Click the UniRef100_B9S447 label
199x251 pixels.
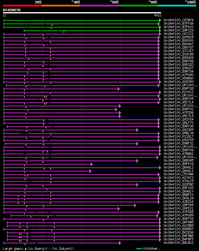tap(178, 44)
